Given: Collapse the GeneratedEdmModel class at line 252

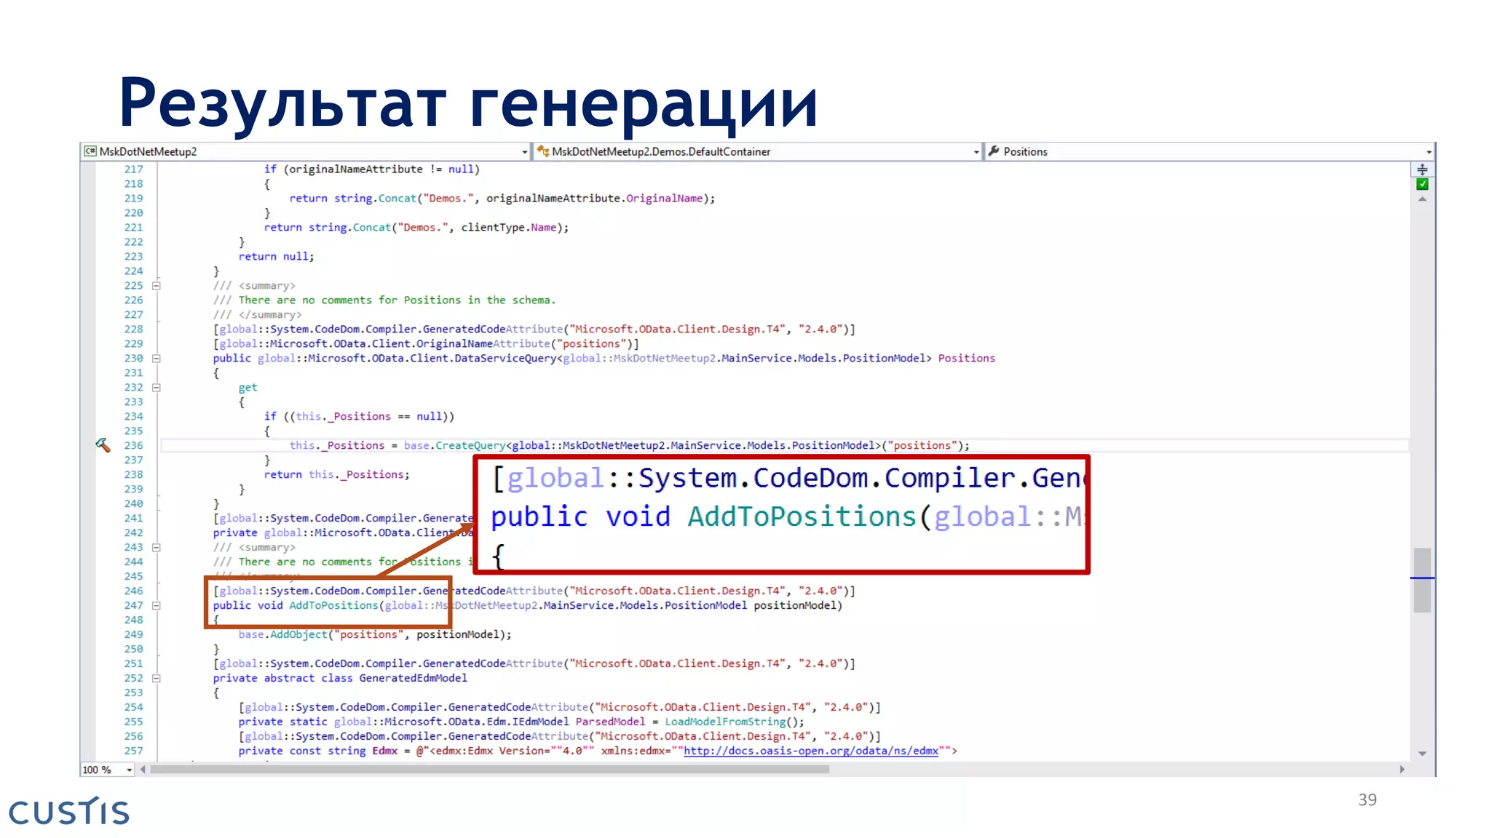Looking at the screenshot, I should (156, 679).
